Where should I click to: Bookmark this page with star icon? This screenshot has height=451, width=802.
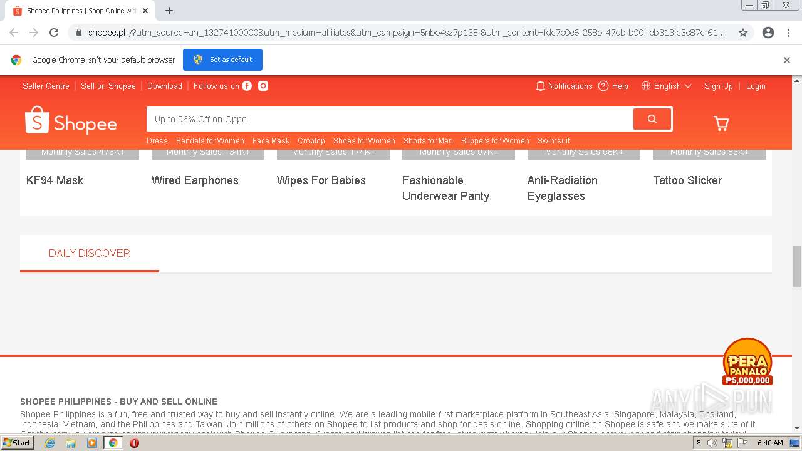(743, 33)
